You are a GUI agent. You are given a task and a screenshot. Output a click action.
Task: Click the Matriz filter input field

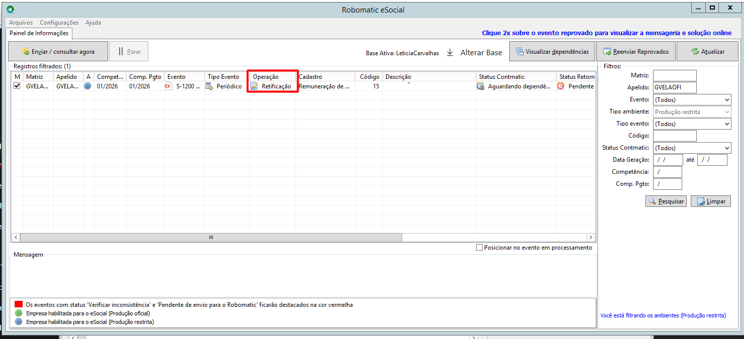coord(675,75)
